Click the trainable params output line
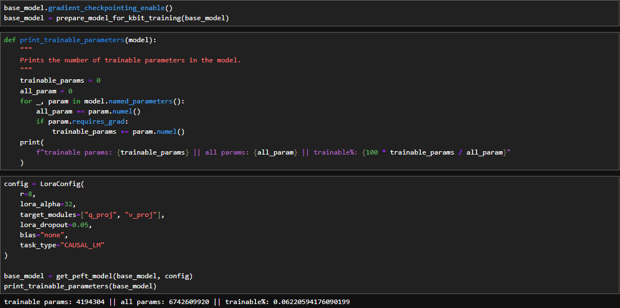Screen dimensions: 620x308 (x=177, y=302)
